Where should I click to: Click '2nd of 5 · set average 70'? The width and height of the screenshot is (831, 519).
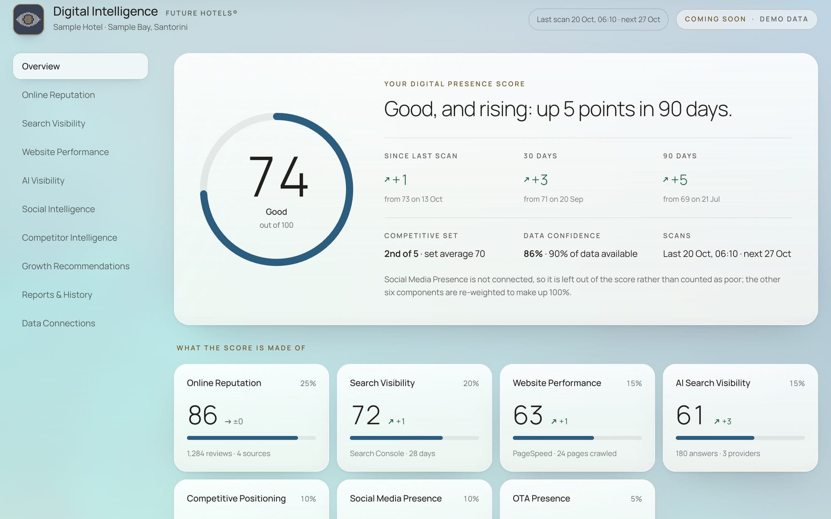[434, 254]
